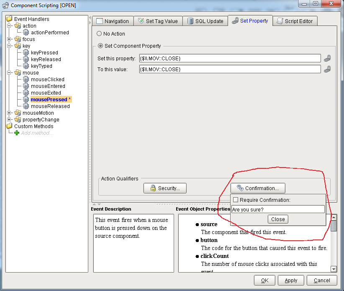Click the mouseExited gear icon

pos(26,93)
